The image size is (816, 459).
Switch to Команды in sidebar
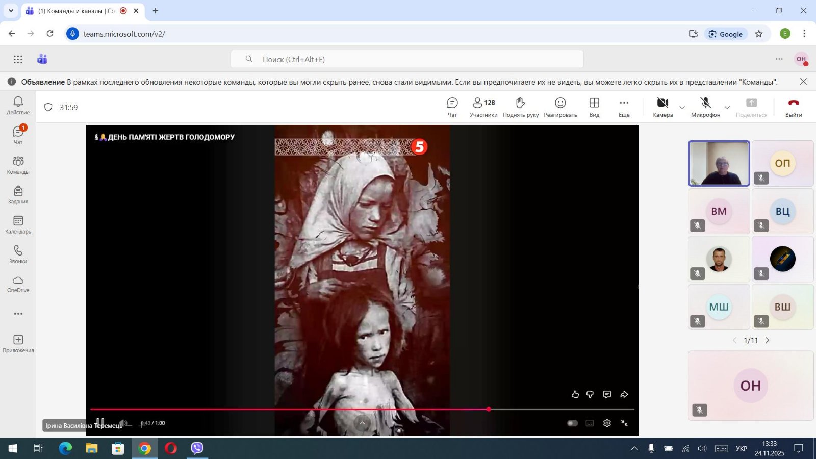[x=18, y=165]
